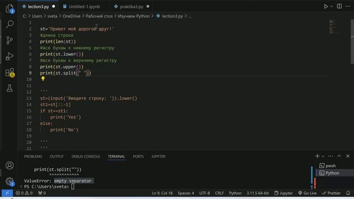Viewport: 354px width, 199px height.
Task: Change file encoding UTF-8
Action: [x=204, y=193]
